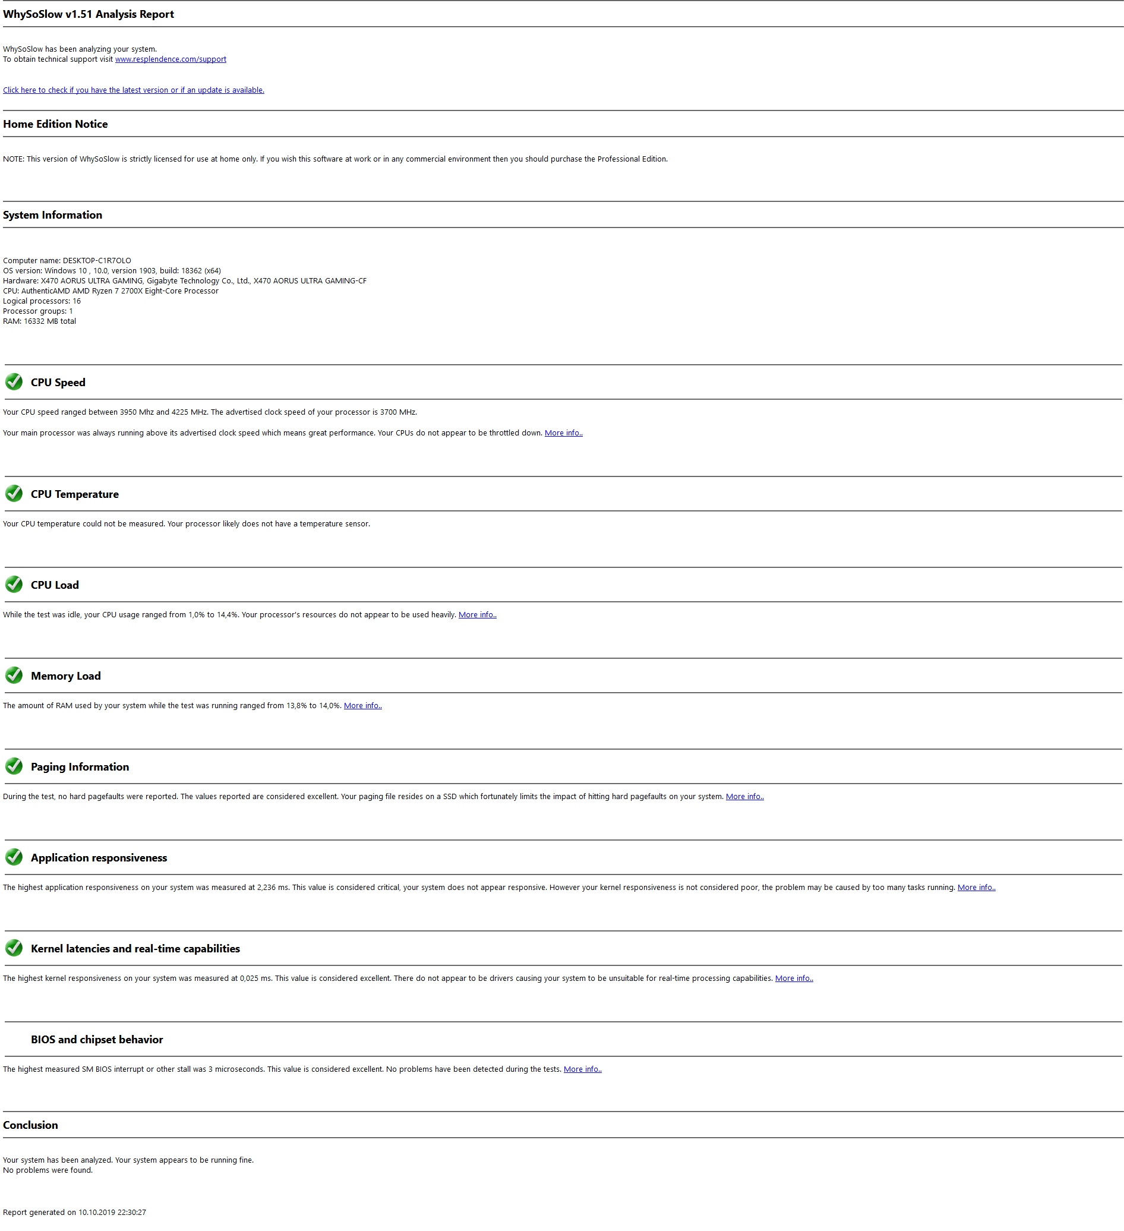Screen dimensions: 1124x1231
Task: Open More info link under Memory Load
Action: point(362,706)
